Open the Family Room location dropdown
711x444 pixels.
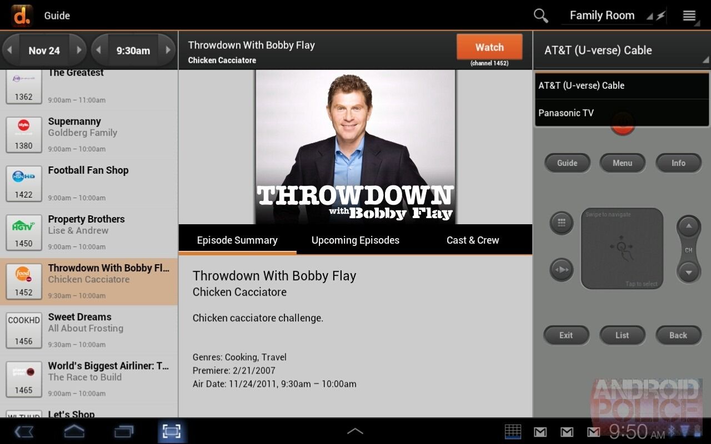click(x=602, y=15)
